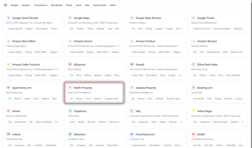The image size is (252, 148).
Task: Click the Yelp Y icon
Action: [x=132, y=111]
